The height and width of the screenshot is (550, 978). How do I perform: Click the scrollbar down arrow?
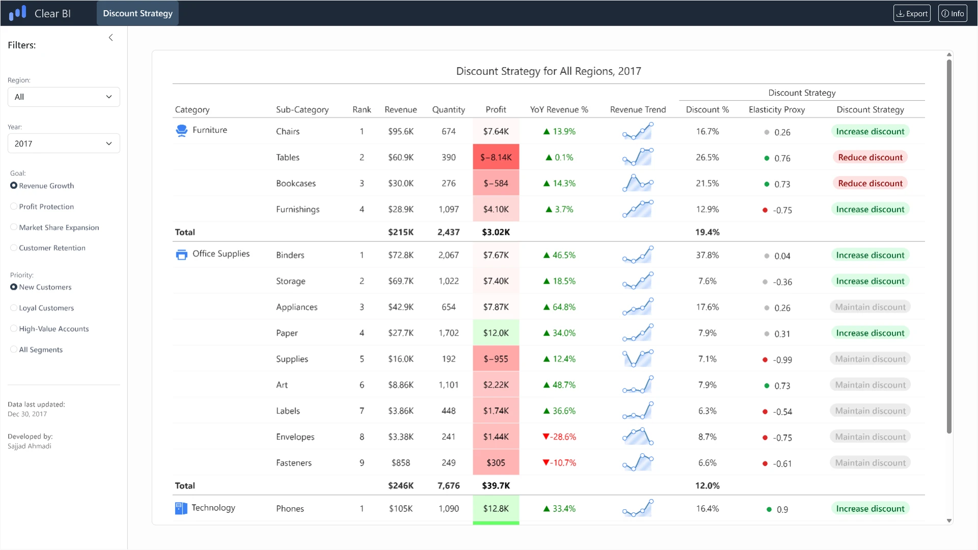(x=949, y=520)
